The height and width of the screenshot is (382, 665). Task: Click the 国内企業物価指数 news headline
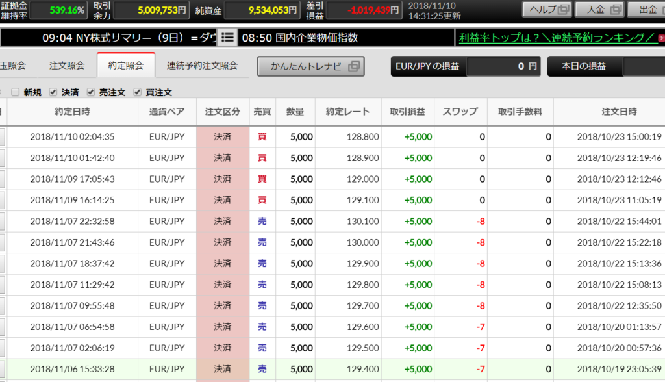[300, 38]
